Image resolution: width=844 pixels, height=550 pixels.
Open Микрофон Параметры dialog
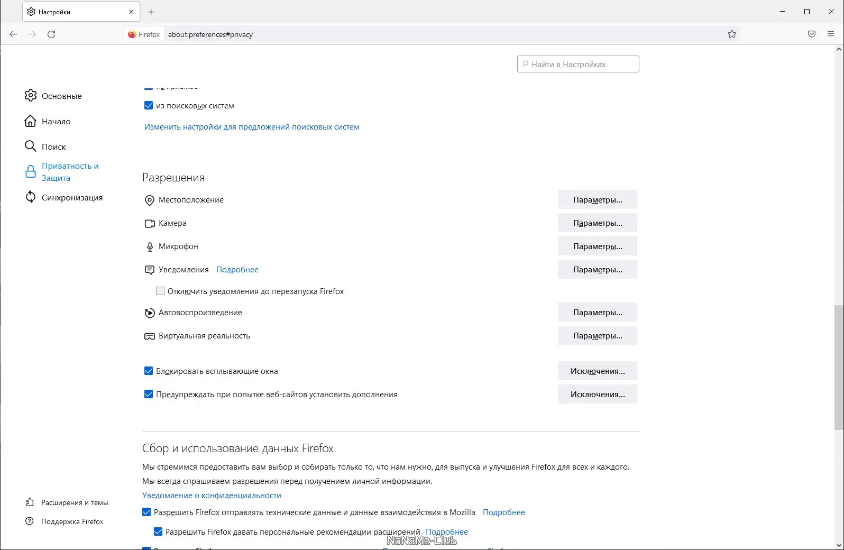597,246
